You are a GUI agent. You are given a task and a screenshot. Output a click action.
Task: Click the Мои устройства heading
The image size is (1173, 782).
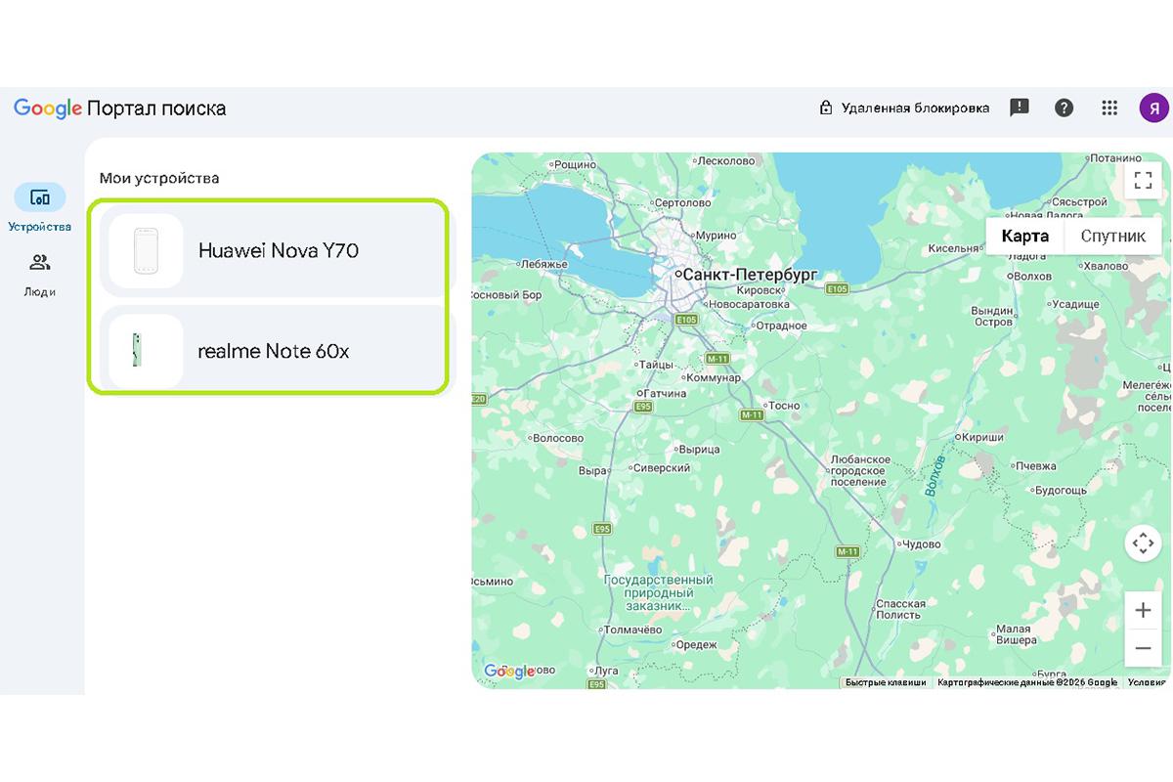159,178
